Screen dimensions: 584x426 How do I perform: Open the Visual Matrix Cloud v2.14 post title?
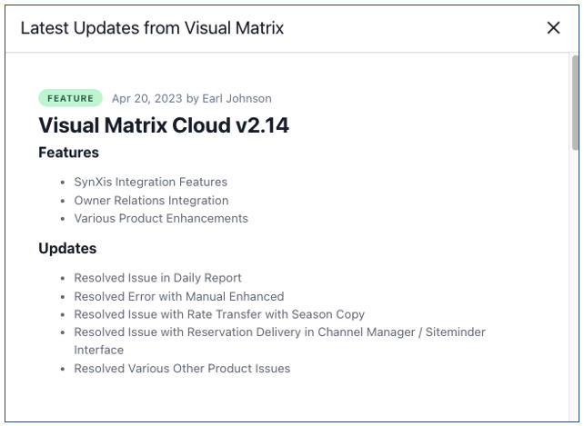click(x=164, y=125)
